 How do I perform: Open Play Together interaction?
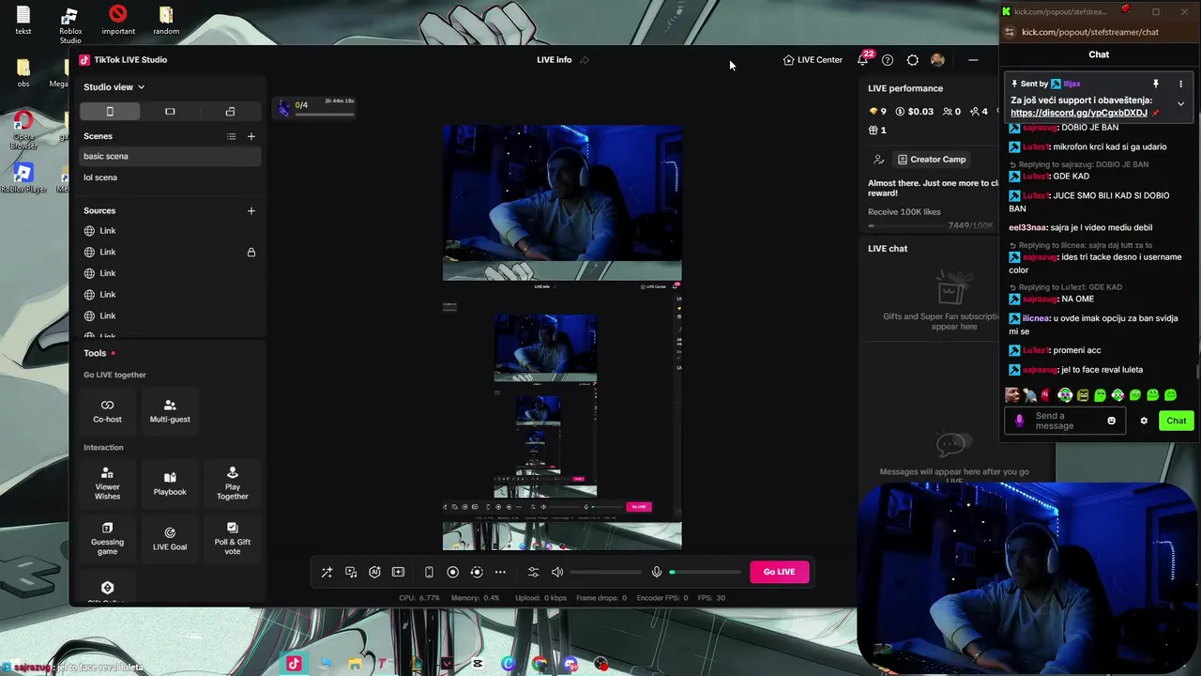point(233,483)
